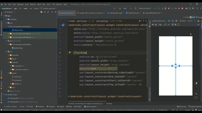Expand the drawable folder
This screenshot has width=202, height=113.
[x=9, y=55]
